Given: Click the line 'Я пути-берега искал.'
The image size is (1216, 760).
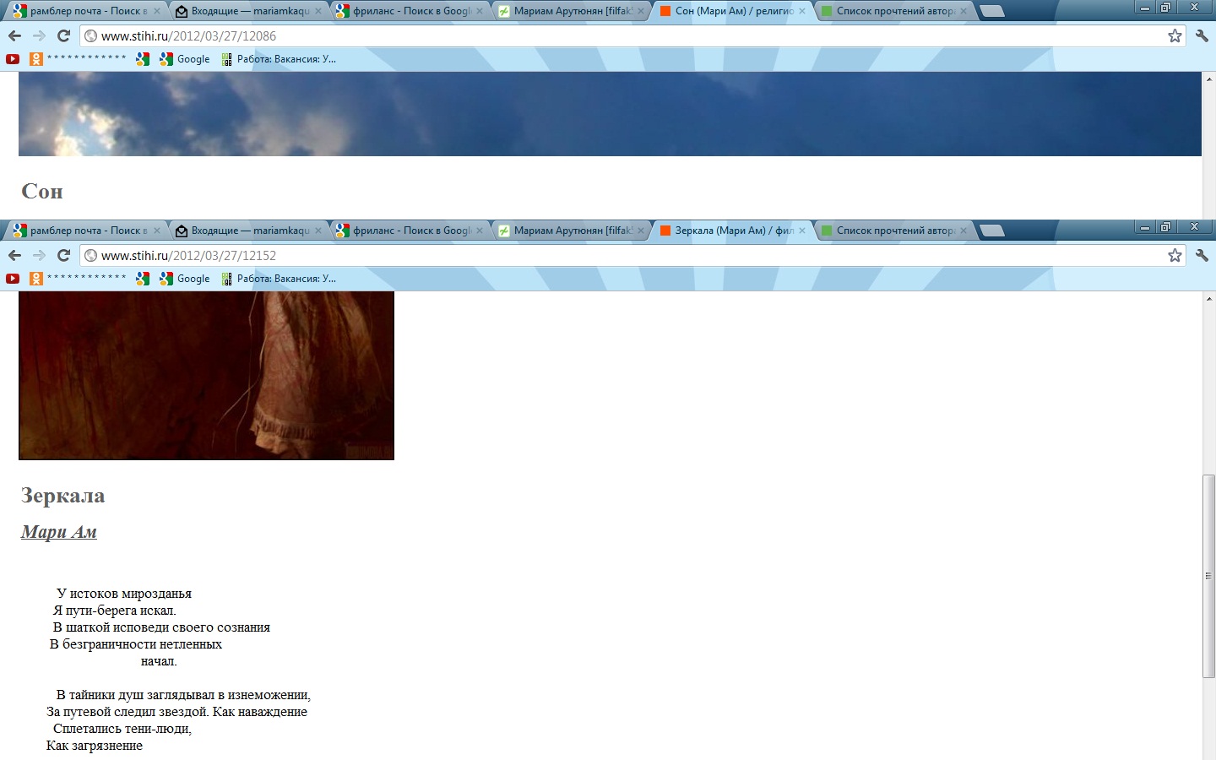Looking at the screenshot, I should coord(115,611).
